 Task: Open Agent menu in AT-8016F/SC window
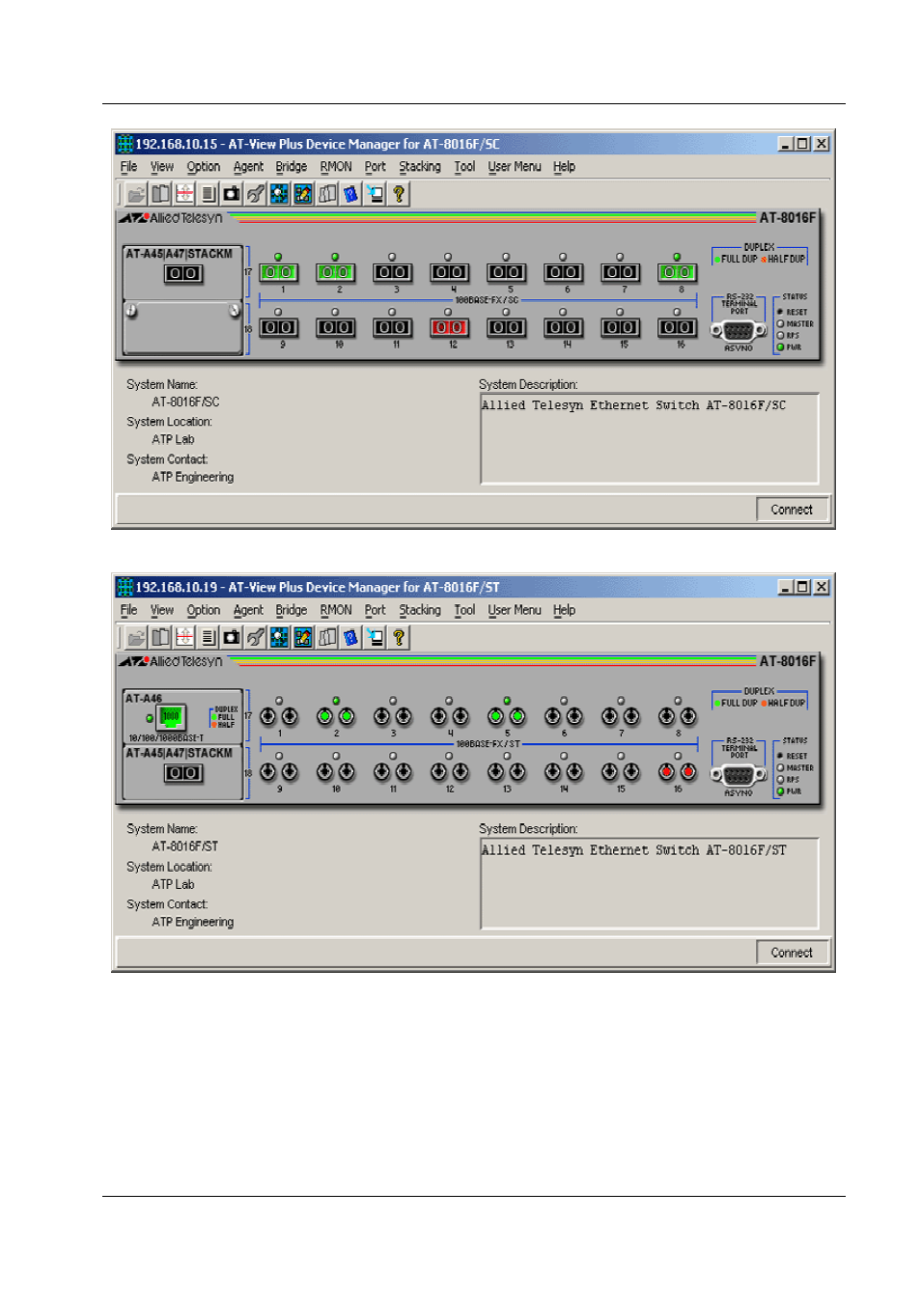(x=248, y=167)
